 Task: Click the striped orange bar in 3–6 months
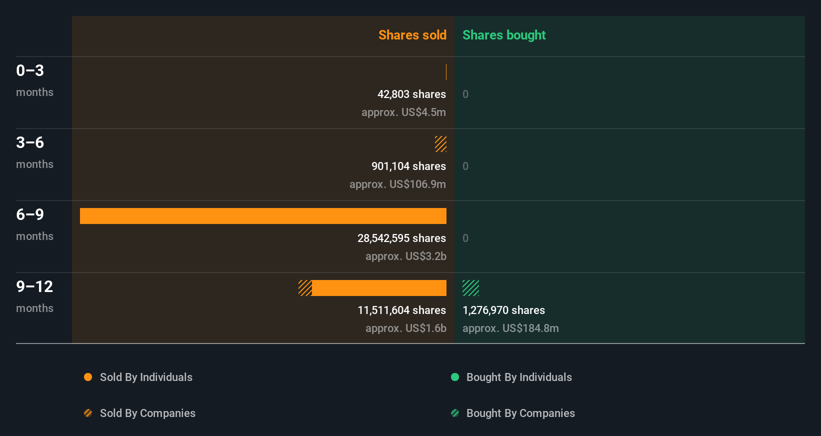click(440, 144)
